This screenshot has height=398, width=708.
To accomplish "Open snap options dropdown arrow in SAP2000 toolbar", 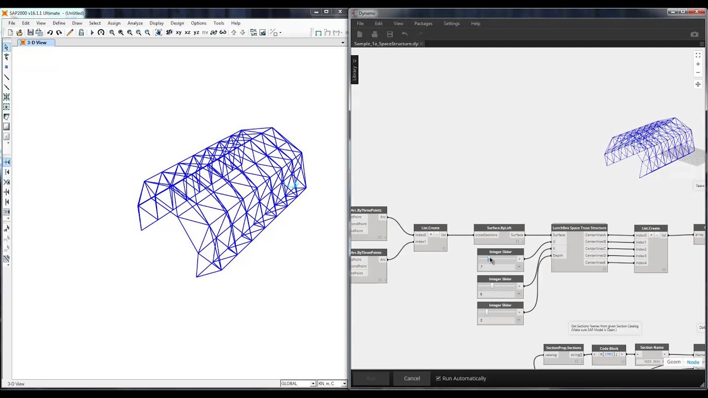I will 280,33.
